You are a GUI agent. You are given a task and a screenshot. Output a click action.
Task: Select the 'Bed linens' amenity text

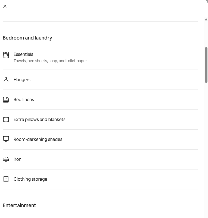click(24, 99)
